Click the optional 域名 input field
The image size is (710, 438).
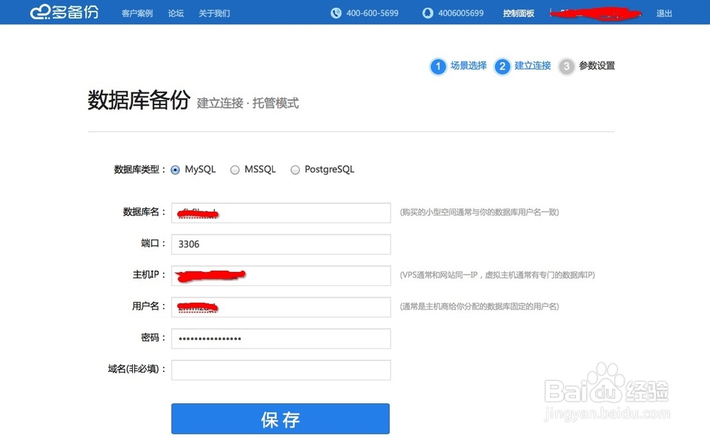tap(280, 370)
